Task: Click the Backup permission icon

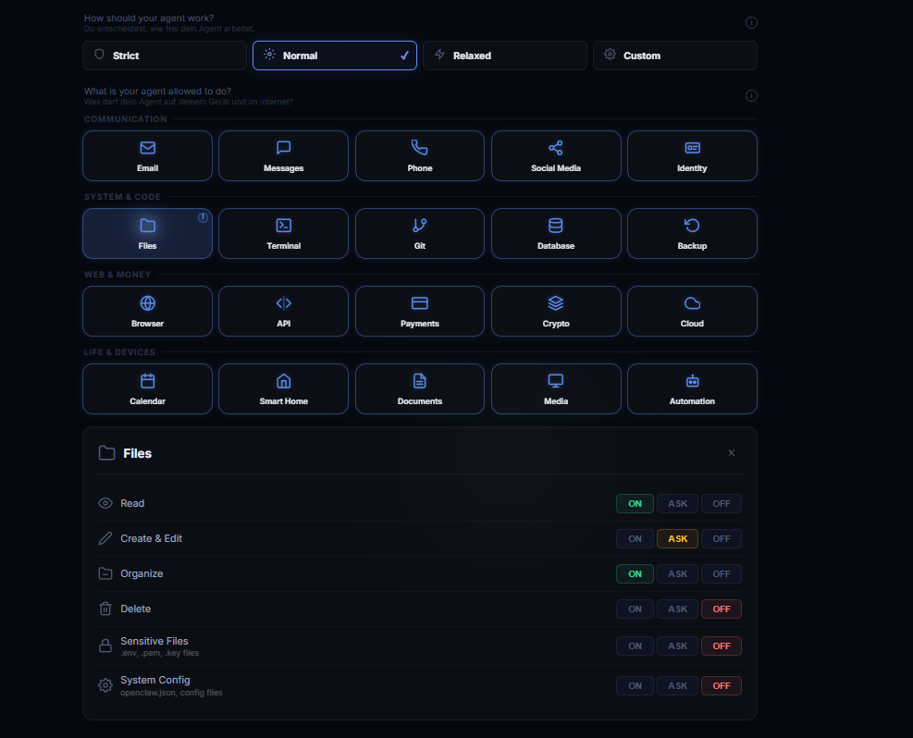Action: click(x=692, y=233)
